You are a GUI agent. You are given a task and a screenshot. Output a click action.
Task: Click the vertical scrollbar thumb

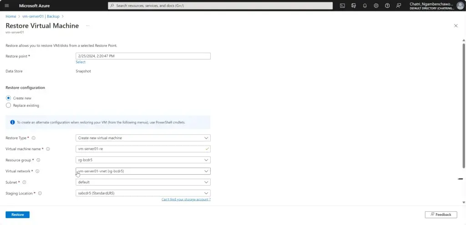point(464,105)
